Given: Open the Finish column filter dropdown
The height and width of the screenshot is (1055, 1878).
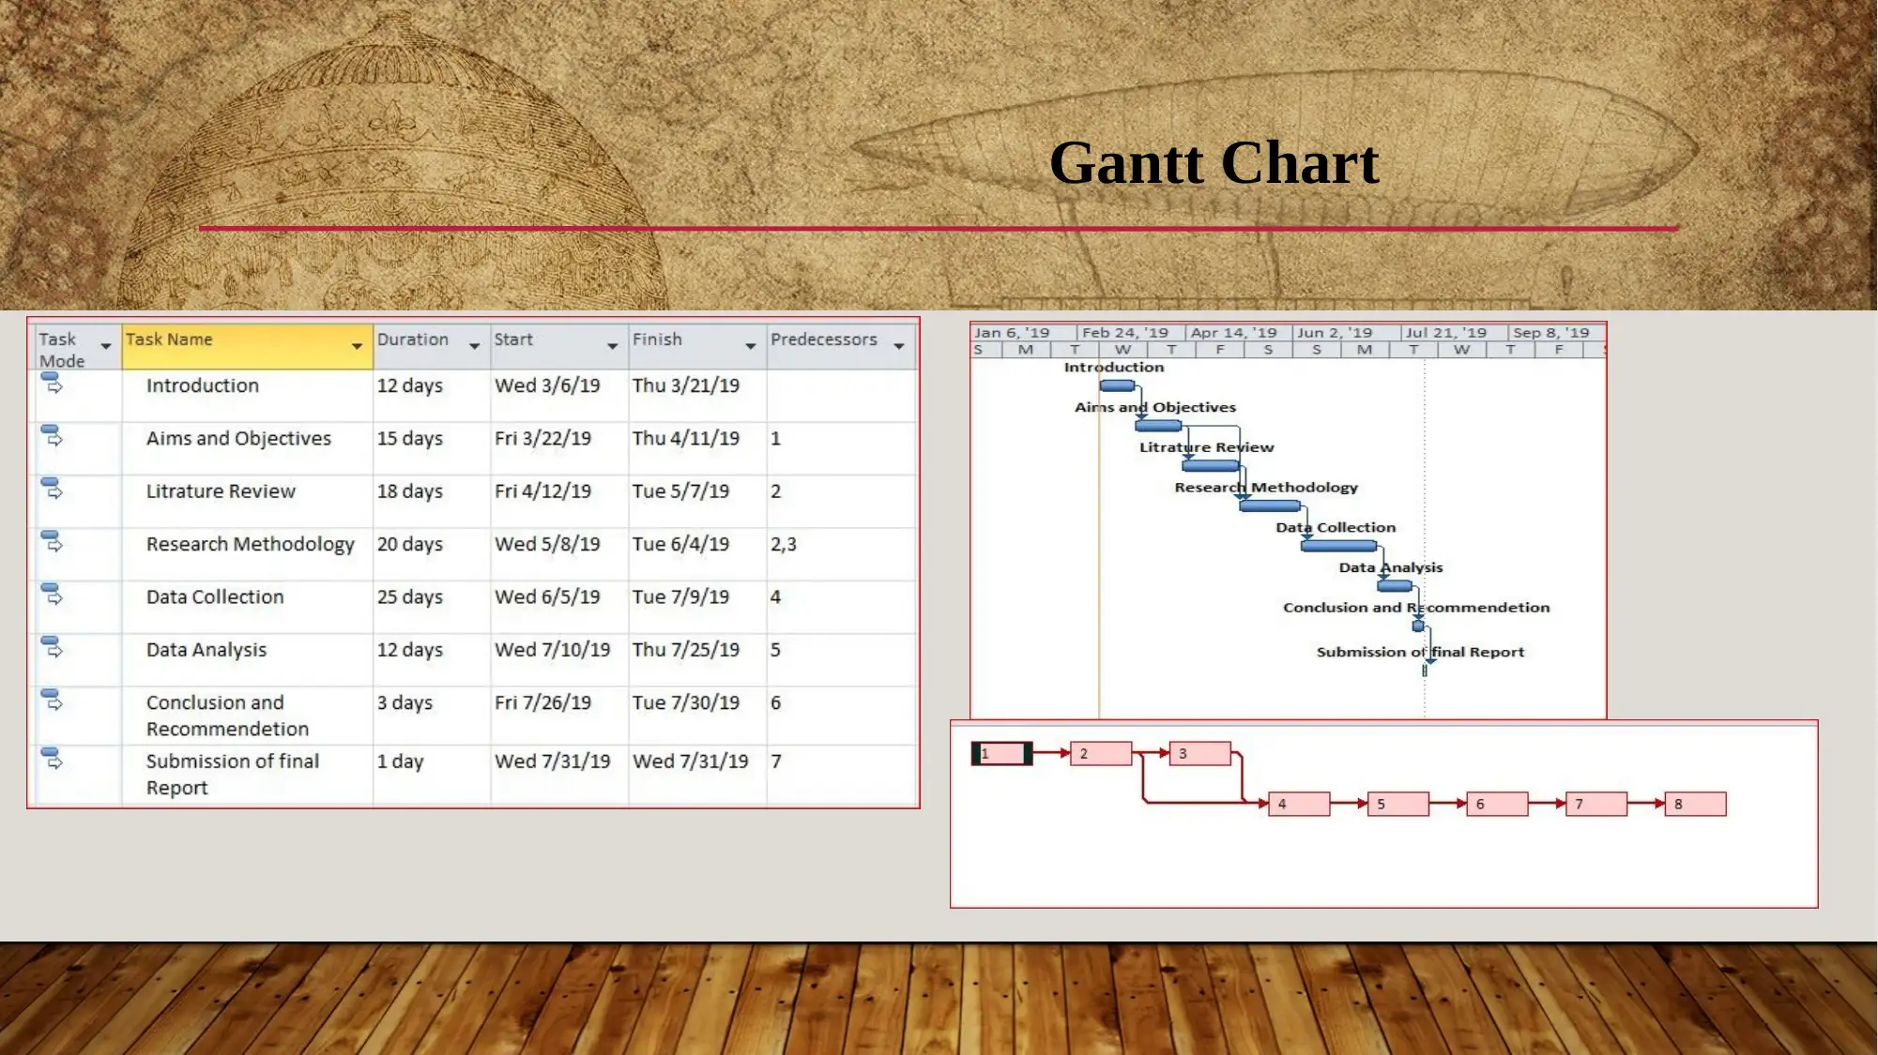Looking at the screenshot, I should coord(751,346).
